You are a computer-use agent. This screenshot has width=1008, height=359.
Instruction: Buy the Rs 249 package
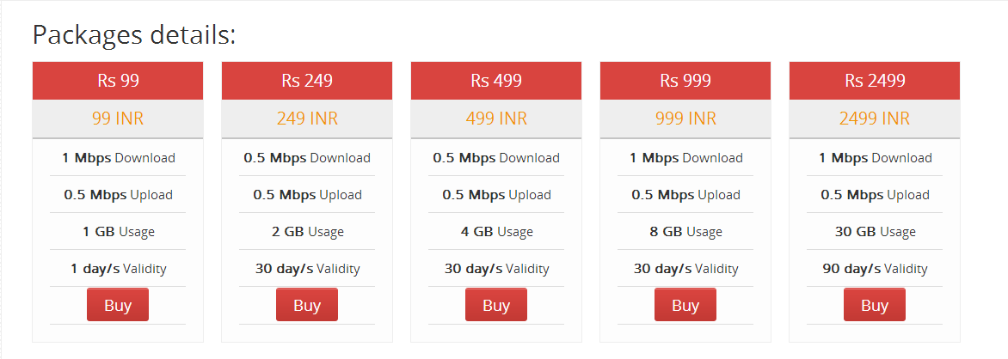click(x=307, y=304)
